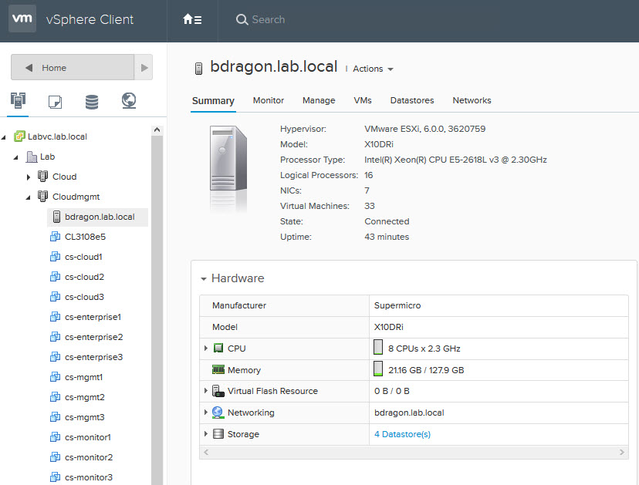Switch to the VMs and Templates inventory icon
Image resolution: width=639 pixels, height=485 pixels.
(55, 100)
